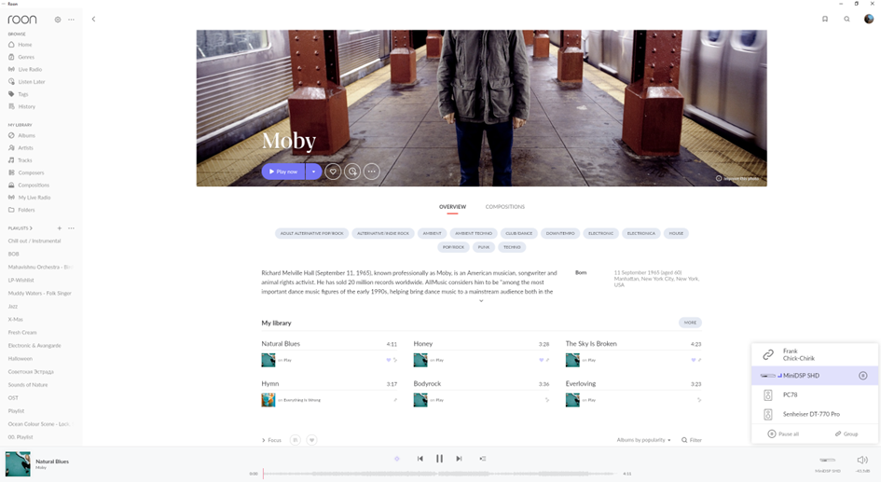
Task: Open Play now dropdown arrow
Action: 313,172
